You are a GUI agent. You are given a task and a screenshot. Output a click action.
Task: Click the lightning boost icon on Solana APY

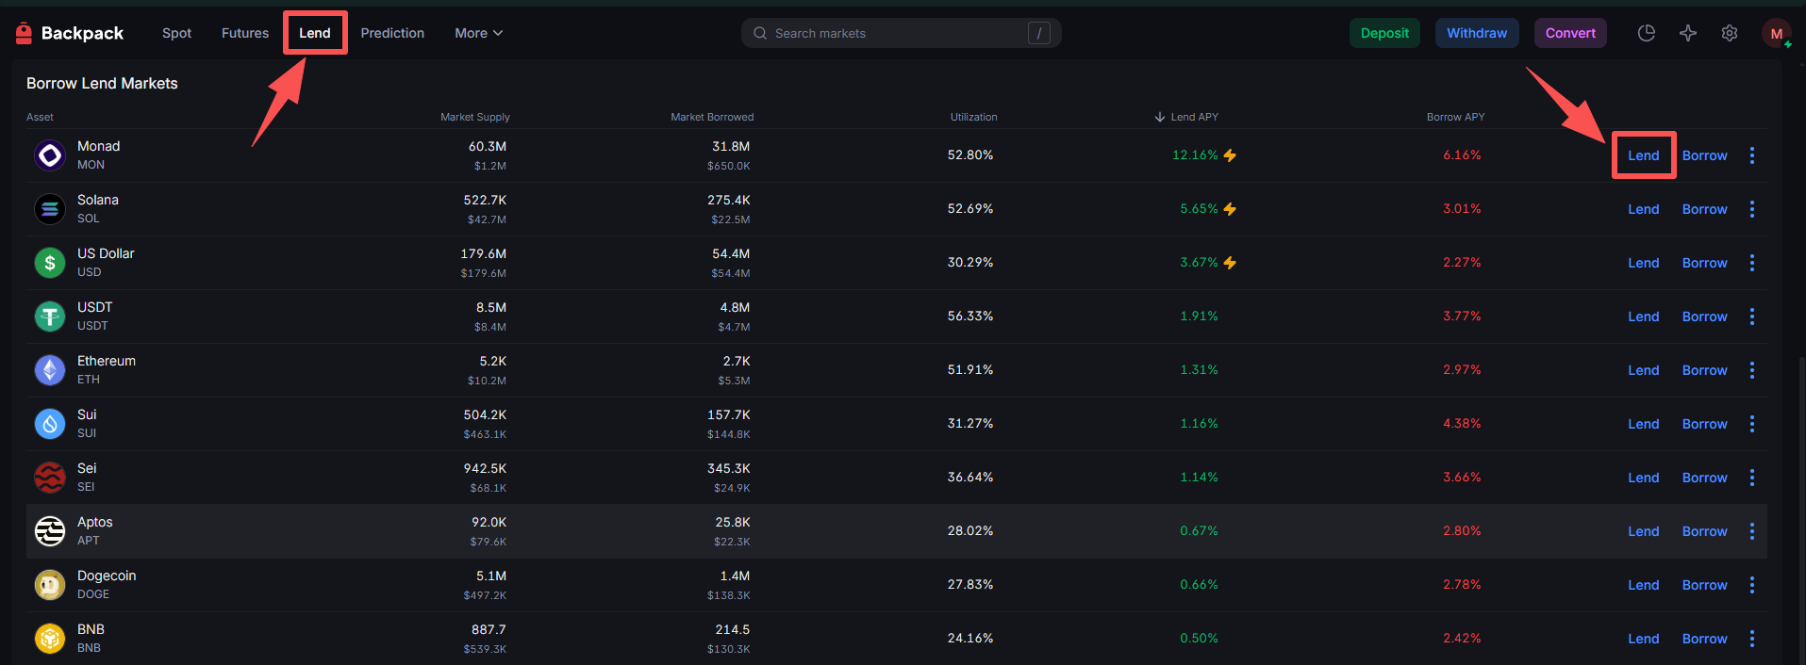1230,209
